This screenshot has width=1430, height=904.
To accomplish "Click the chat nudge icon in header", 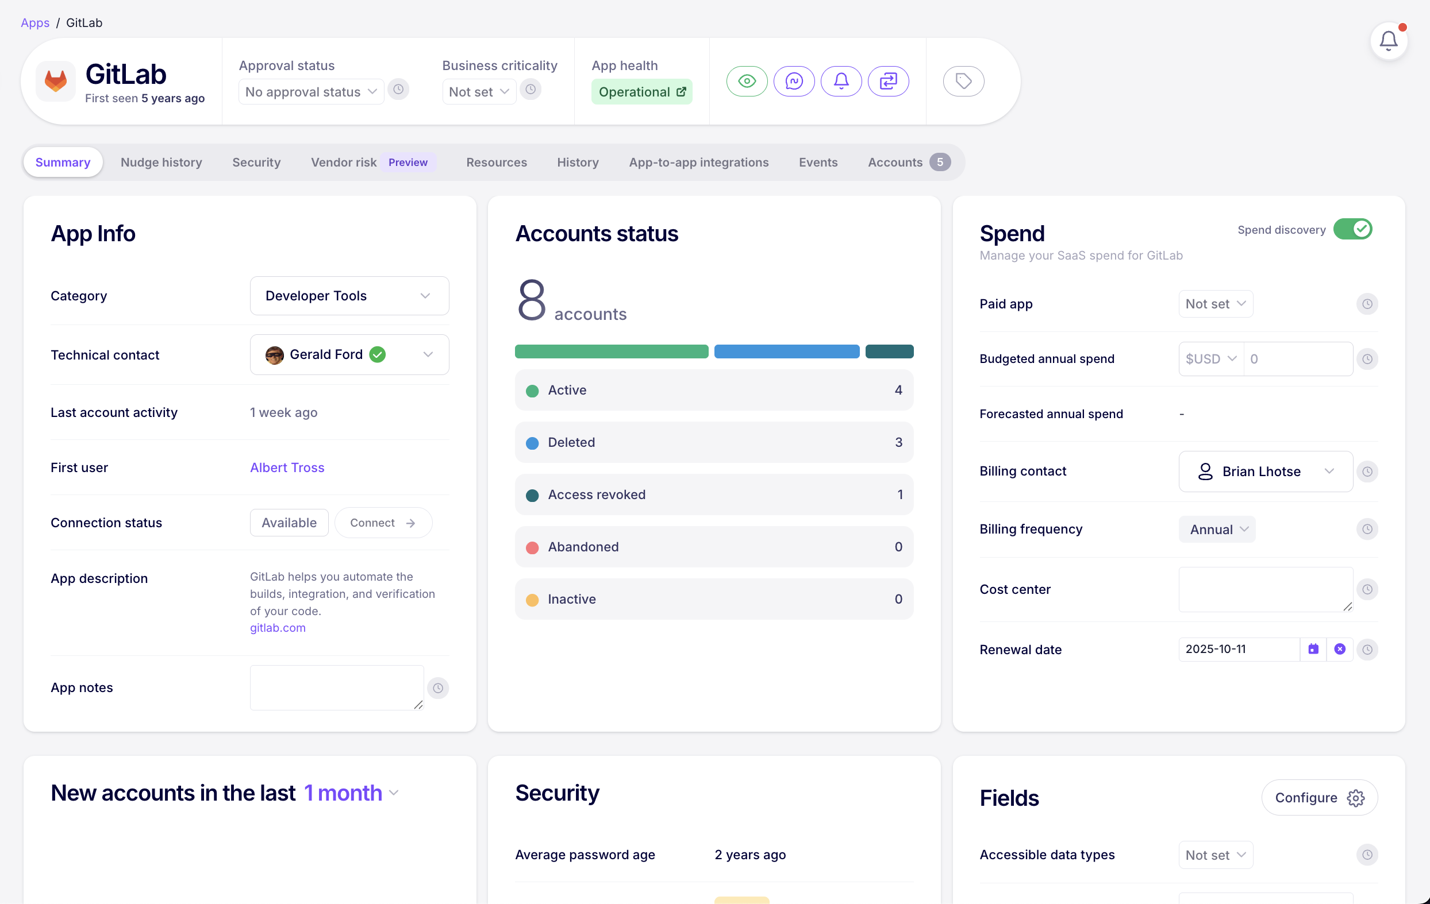I will click(x=794, y=81).
